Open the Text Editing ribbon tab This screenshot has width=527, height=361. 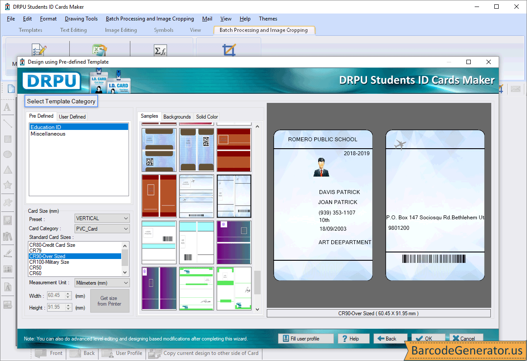(x=73, y=30)
